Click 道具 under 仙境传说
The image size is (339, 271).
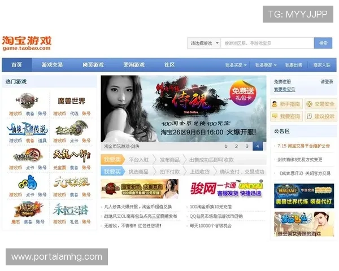click(x=42, y=141)
